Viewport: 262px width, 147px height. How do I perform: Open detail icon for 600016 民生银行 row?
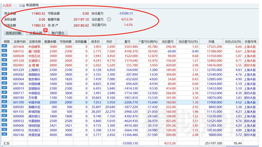click(x=4, y=130)
